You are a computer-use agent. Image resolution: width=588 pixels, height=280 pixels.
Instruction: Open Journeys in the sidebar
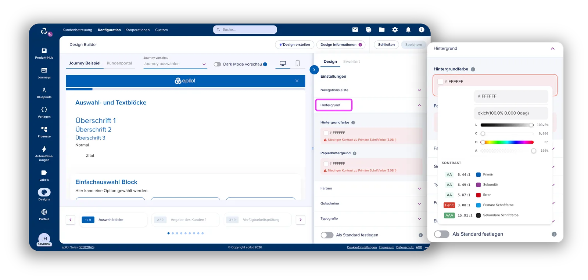coord(44,73)
